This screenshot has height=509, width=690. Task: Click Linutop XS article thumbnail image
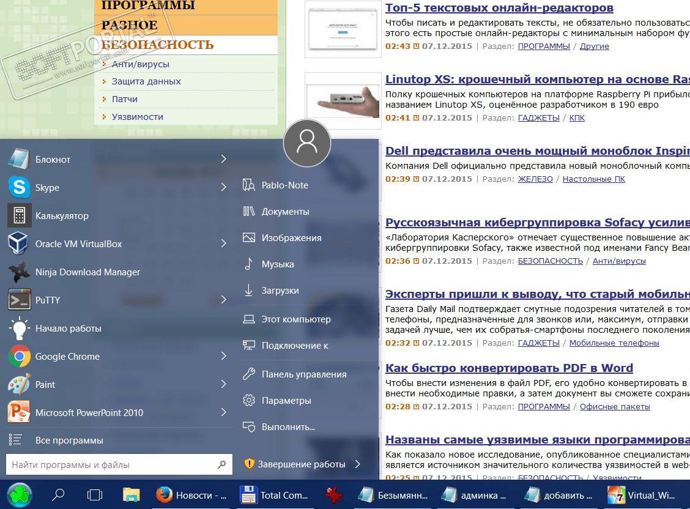[343, 101]
